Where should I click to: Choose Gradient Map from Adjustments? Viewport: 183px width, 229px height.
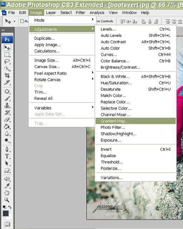pos(136,121)
